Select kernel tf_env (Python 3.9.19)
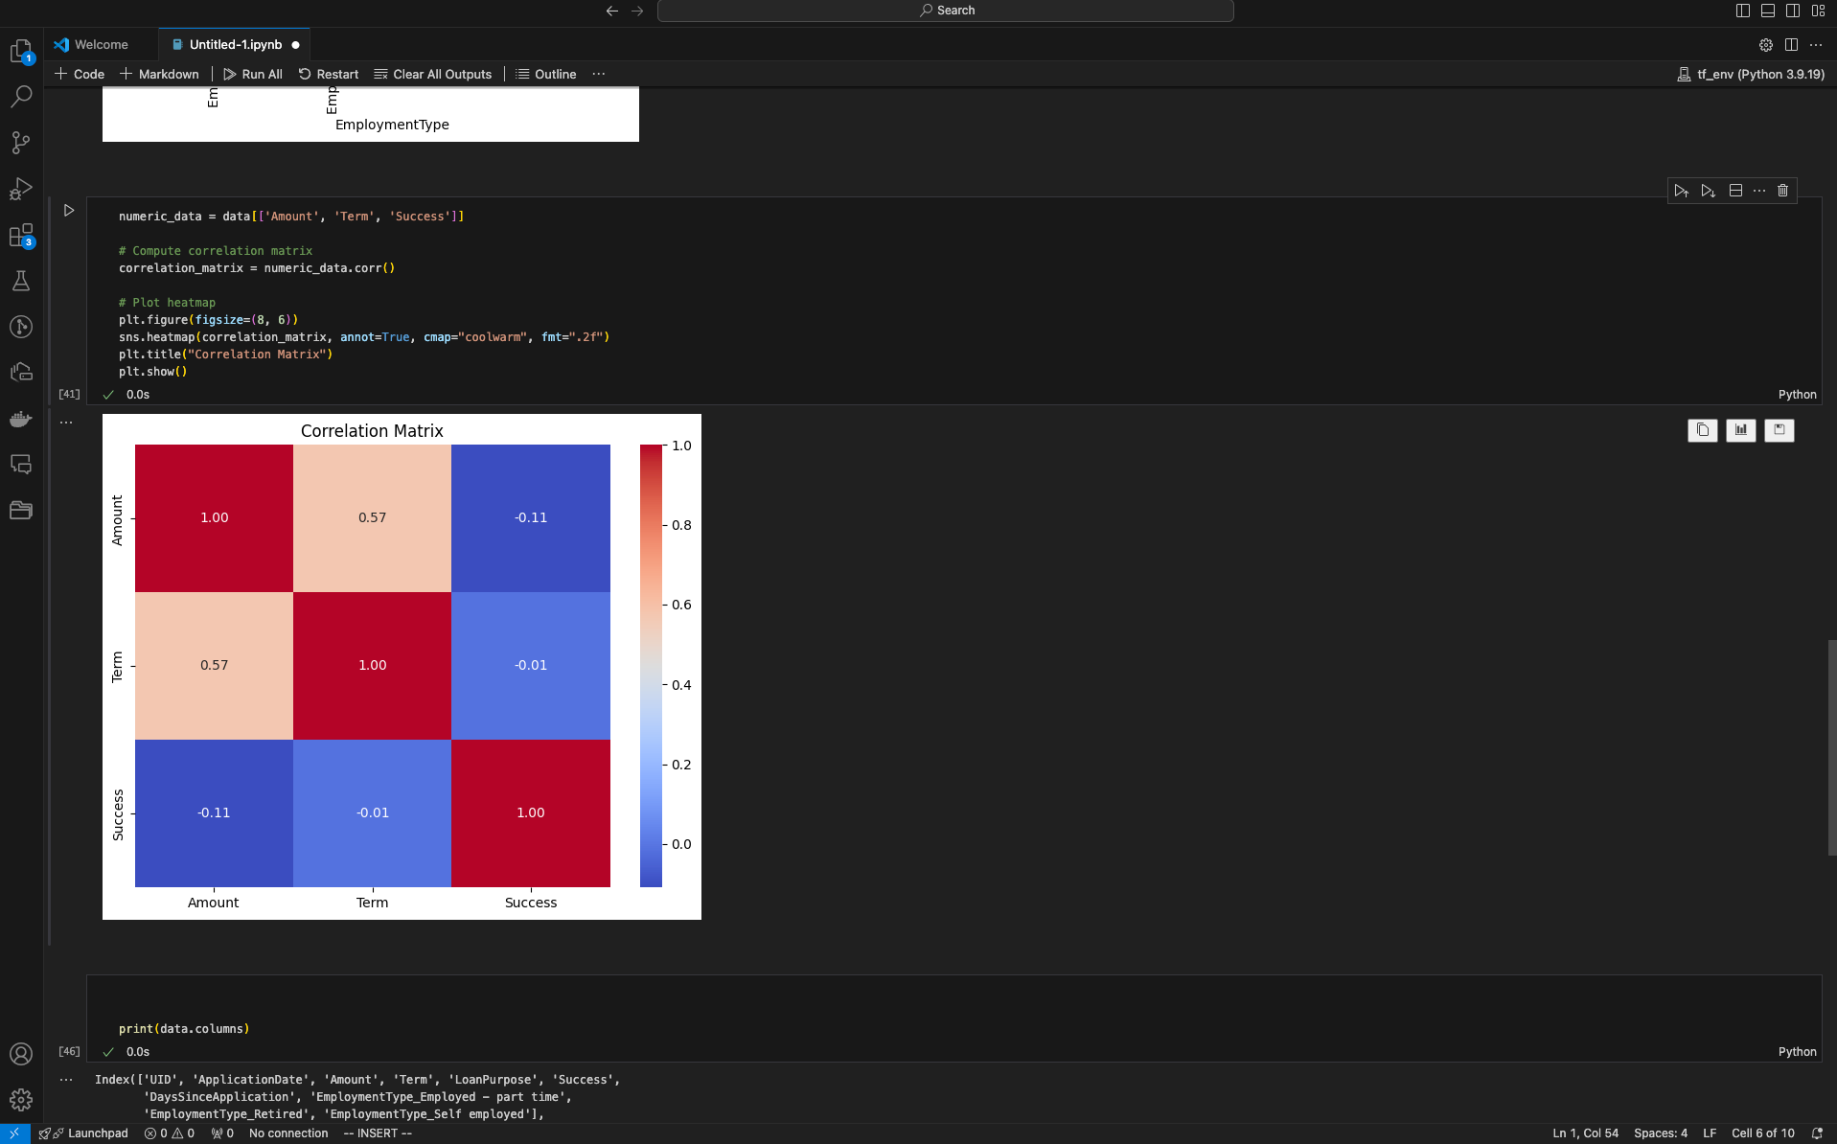 (1751, 74)
